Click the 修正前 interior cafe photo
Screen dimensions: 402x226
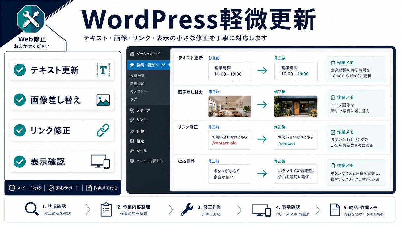230,106
